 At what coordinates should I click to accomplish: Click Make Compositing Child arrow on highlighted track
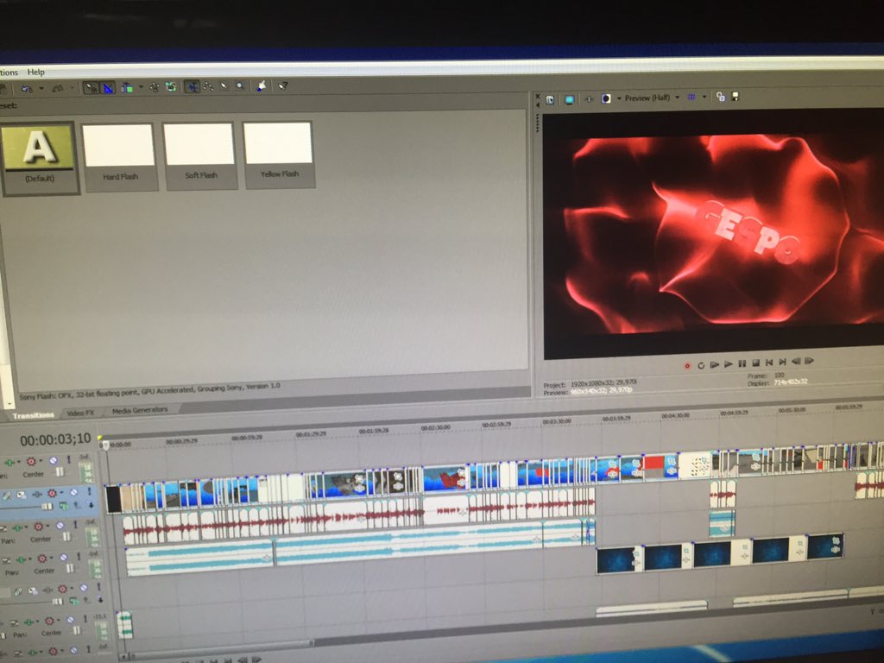(91, 505)
